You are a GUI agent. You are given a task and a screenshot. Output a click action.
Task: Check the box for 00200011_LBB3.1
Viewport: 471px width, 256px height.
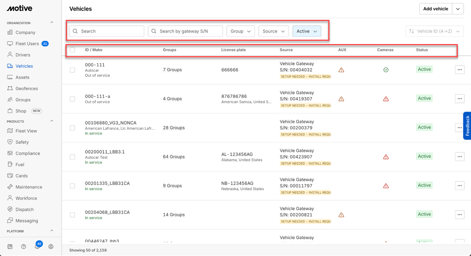coord(72,157)
